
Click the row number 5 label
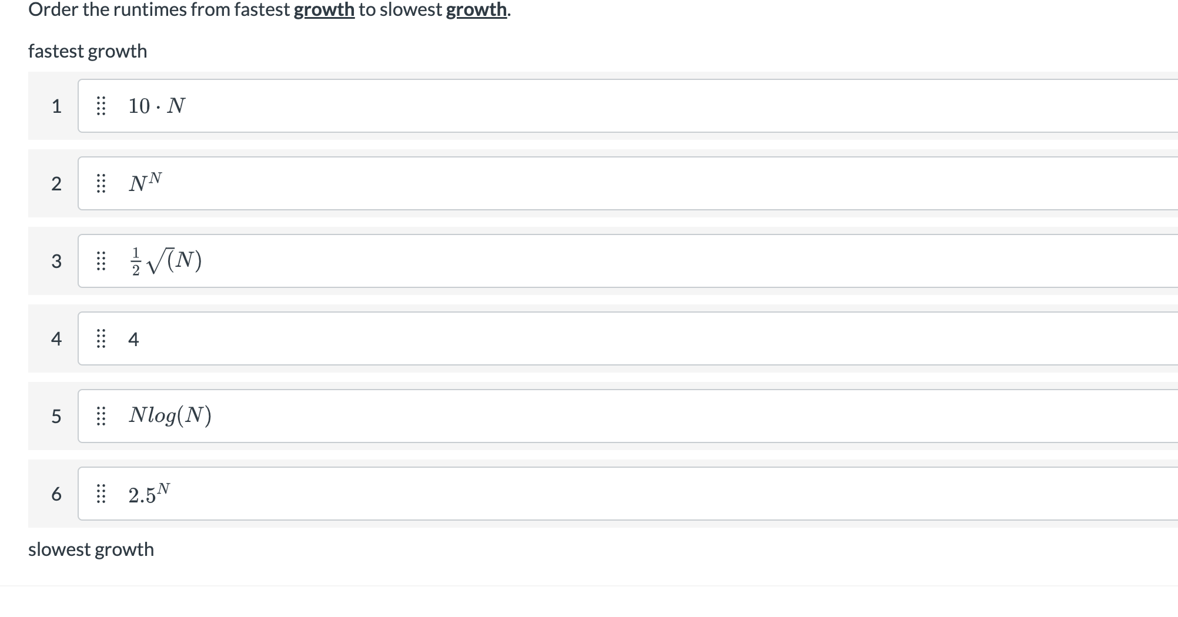pyautogui.click(x=56, y=416)
